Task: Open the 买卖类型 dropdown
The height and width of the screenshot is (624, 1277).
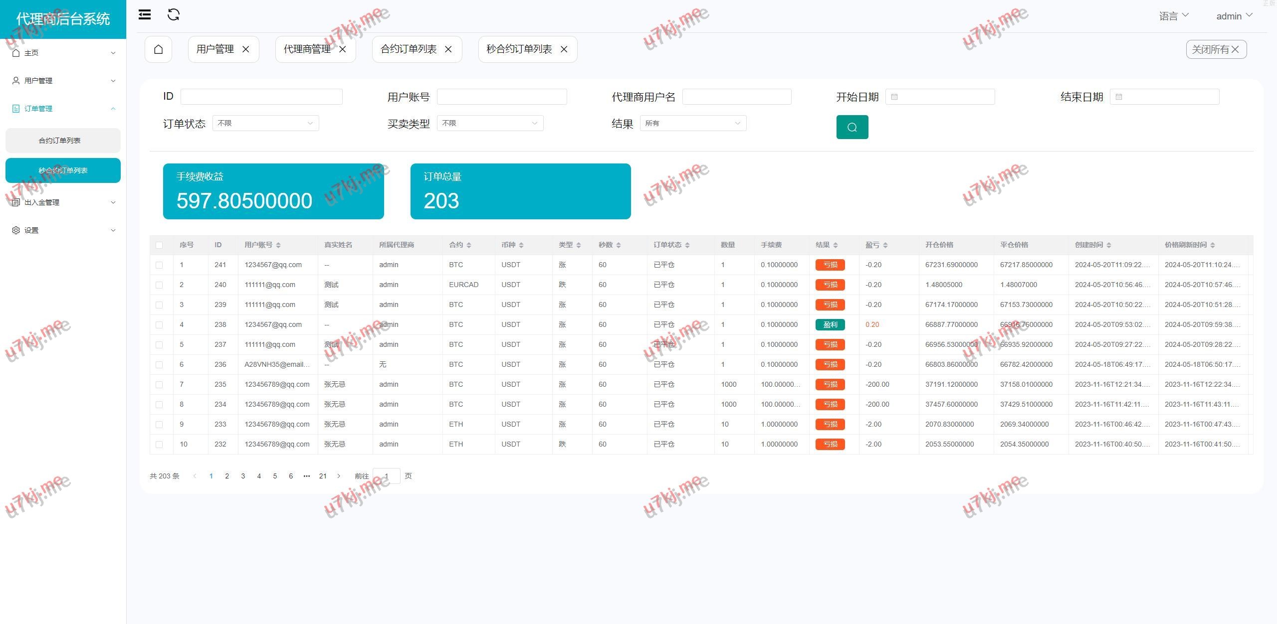Action: click(x=490, y=123)
